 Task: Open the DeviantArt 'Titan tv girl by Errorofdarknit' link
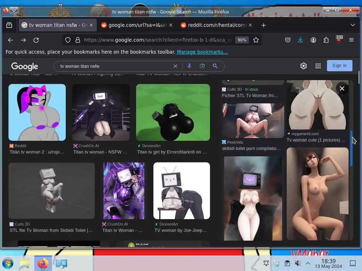172,152
